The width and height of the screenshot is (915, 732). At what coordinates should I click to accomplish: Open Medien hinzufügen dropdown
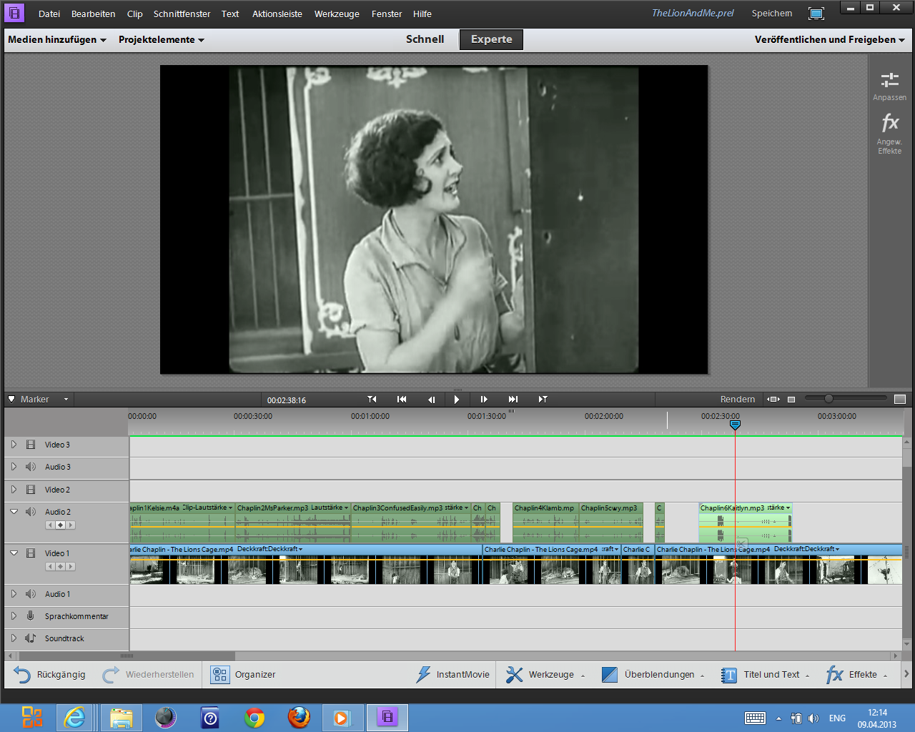point(57,39)
